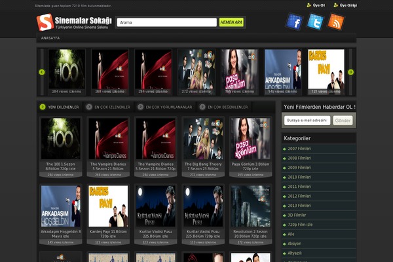This screenshot has height=262, width=393.
Task: Focus the e-mail address input field
Action: click(307, 121)
